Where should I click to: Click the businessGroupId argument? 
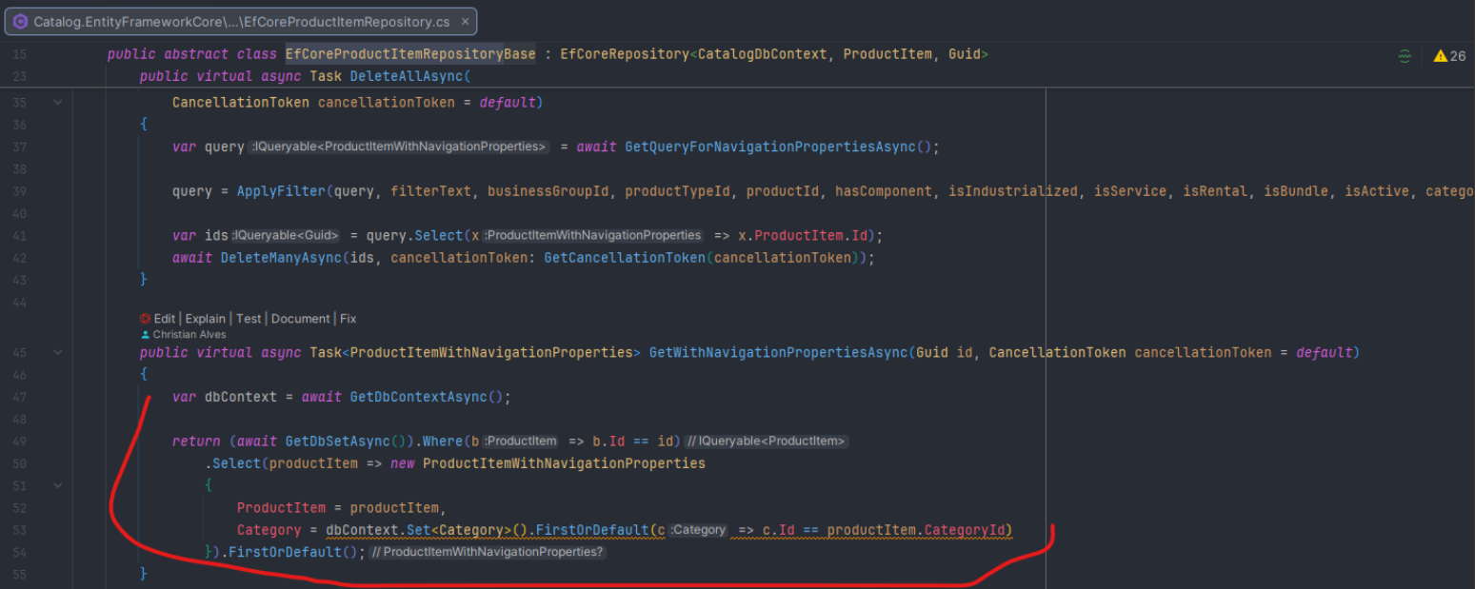(x=548, y=191)
